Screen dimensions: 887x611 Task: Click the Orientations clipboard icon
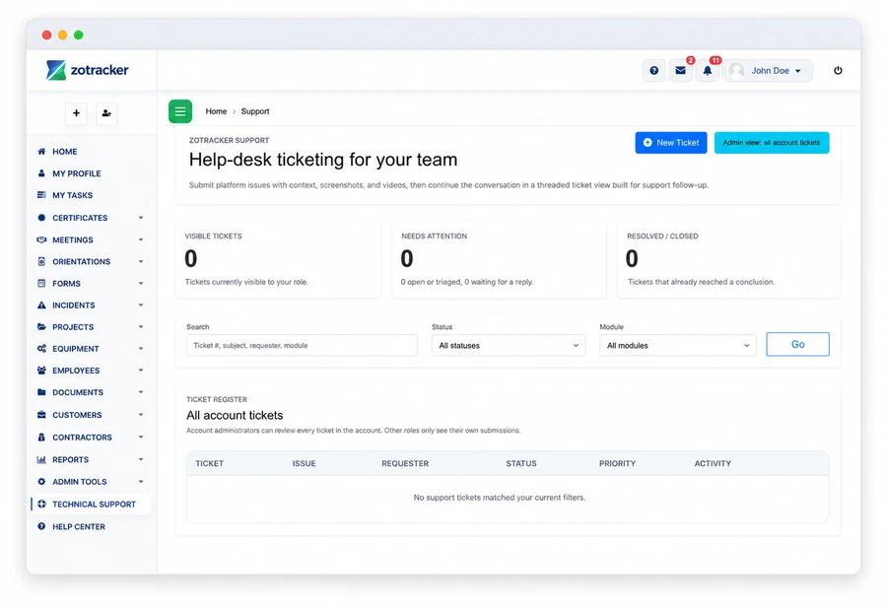[x=41, y=261]
